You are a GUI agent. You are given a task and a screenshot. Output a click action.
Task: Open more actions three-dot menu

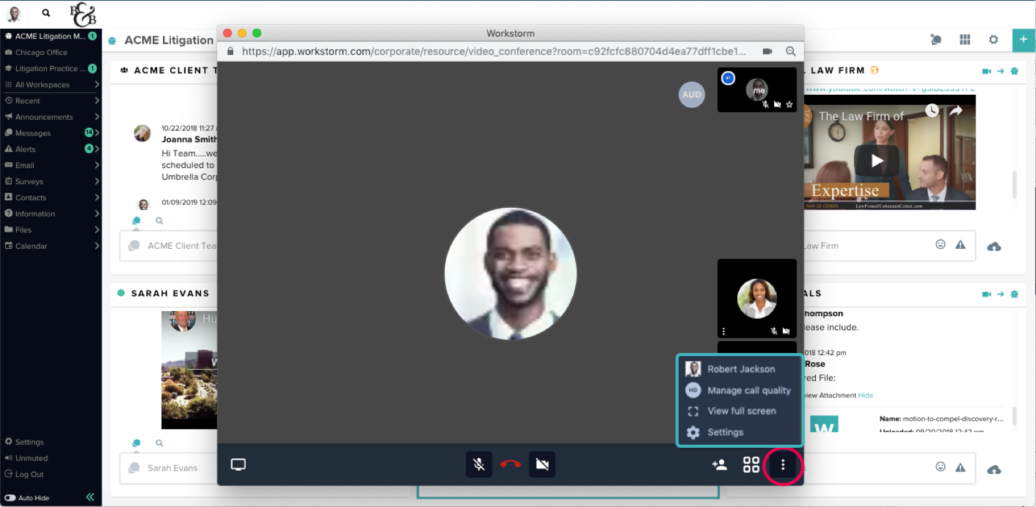click(783, 465)
